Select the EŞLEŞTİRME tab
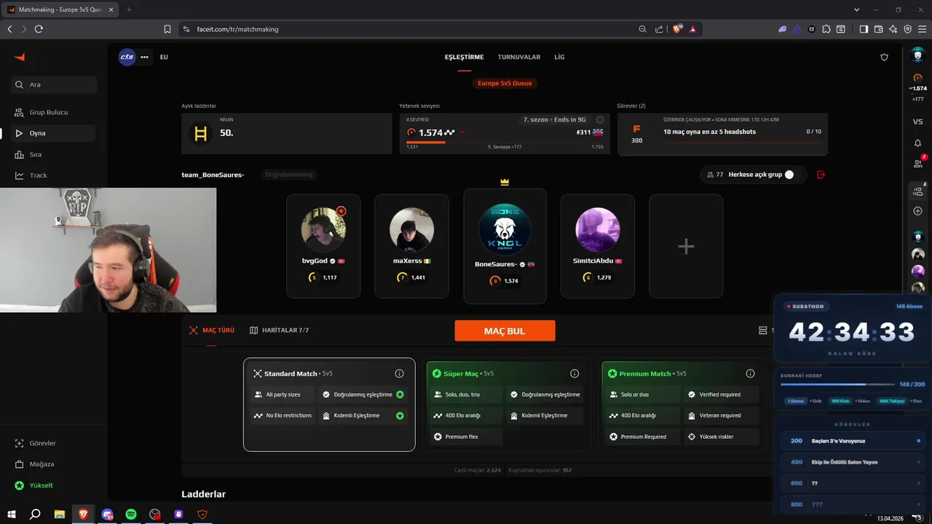 [465, 57]
